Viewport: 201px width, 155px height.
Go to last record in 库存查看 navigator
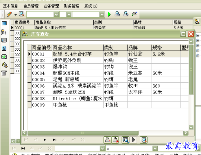point(54,140)
